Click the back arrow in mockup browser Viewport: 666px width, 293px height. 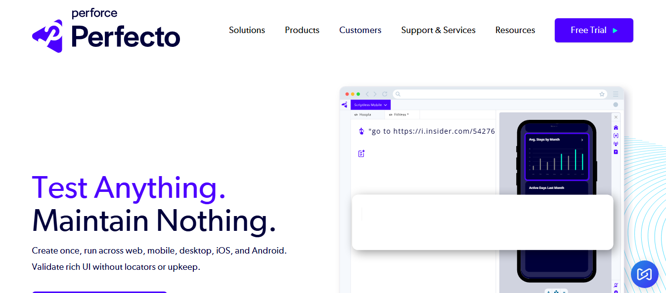367,94
